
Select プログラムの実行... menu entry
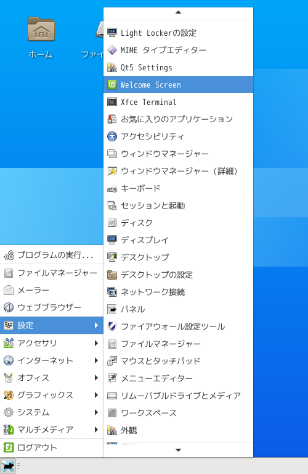tap(52, 256)
